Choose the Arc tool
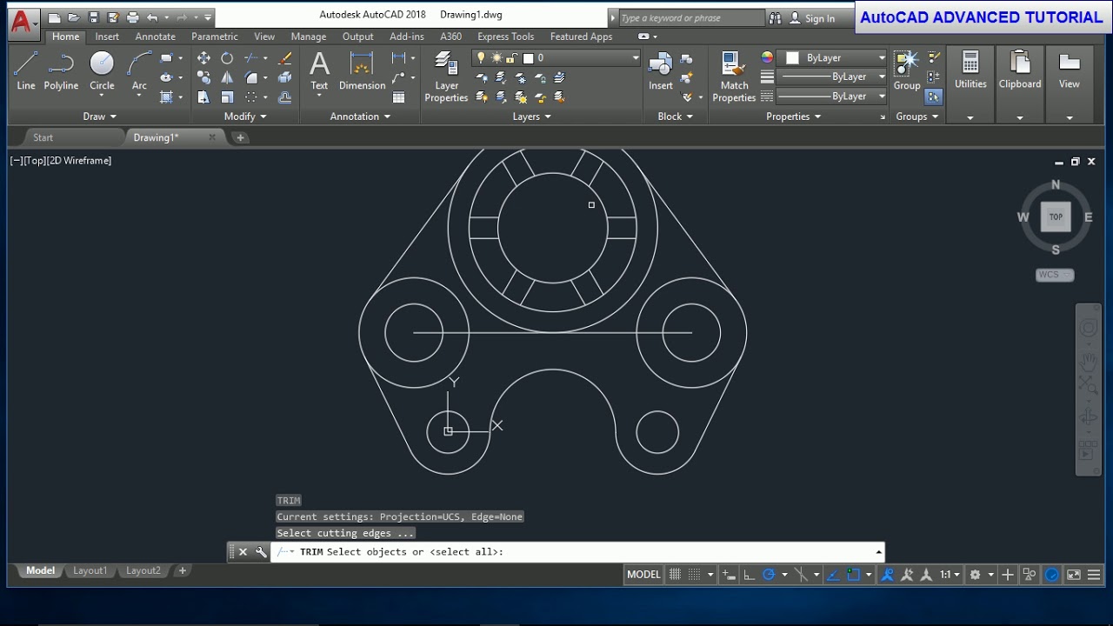 [139, 70]
